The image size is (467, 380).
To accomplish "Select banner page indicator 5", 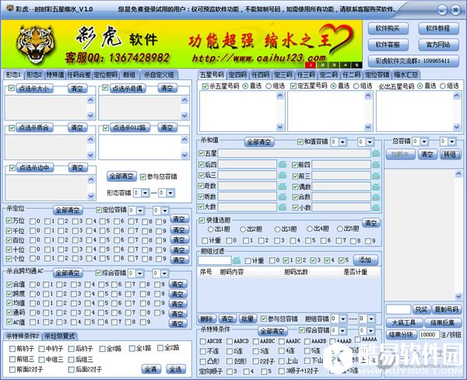I will [x=356, y=64].
